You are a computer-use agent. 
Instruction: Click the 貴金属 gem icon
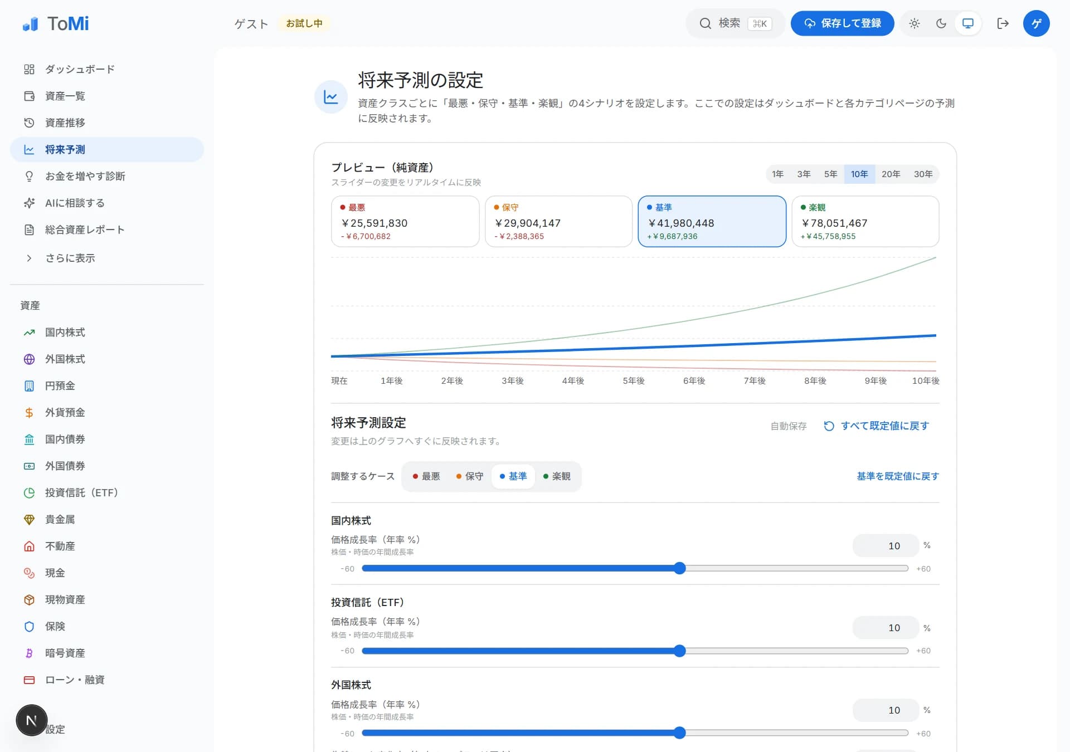(29, 520)
